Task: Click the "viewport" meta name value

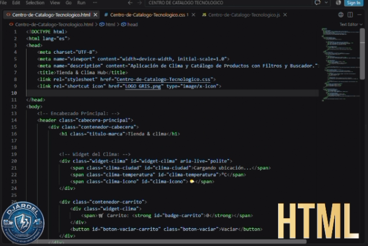Action: coord(81,59)
